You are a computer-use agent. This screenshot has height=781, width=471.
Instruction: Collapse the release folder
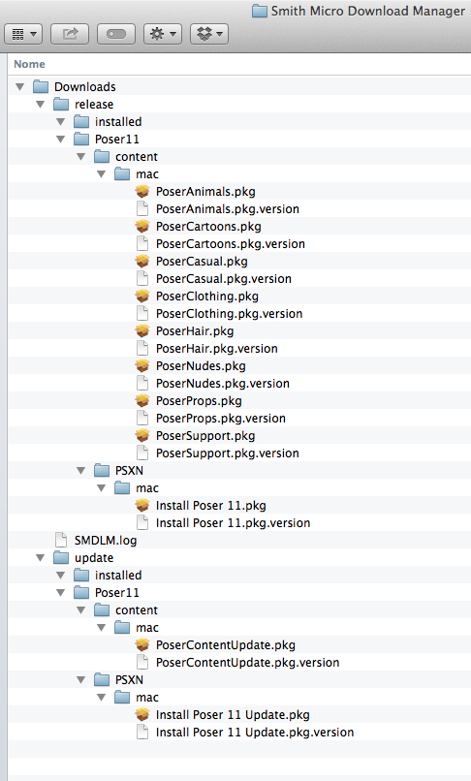coord(41,104)
